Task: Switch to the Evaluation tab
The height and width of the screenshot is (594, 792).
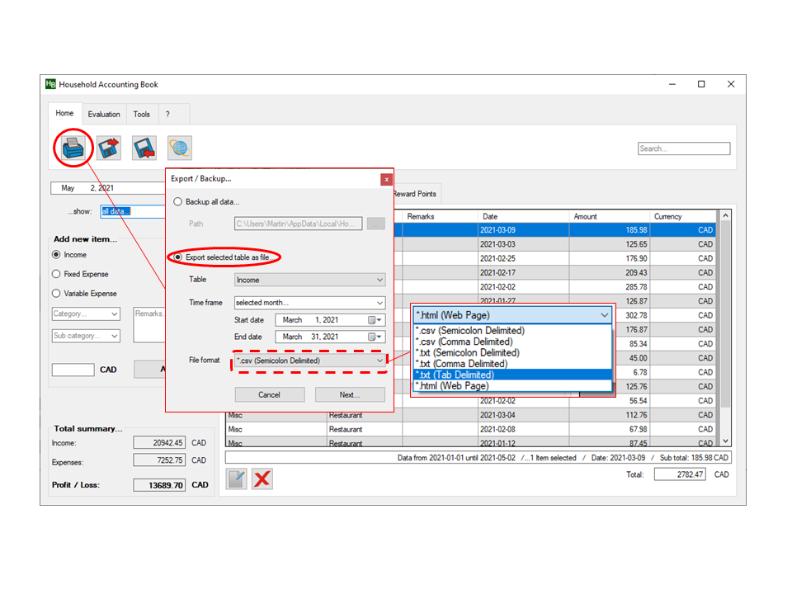Action: pos(104,115)
